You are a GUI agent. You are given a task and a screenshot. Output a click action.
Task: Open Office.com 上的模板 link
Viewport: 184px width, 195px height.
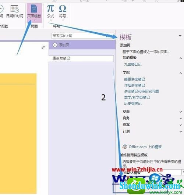(145, 147)
